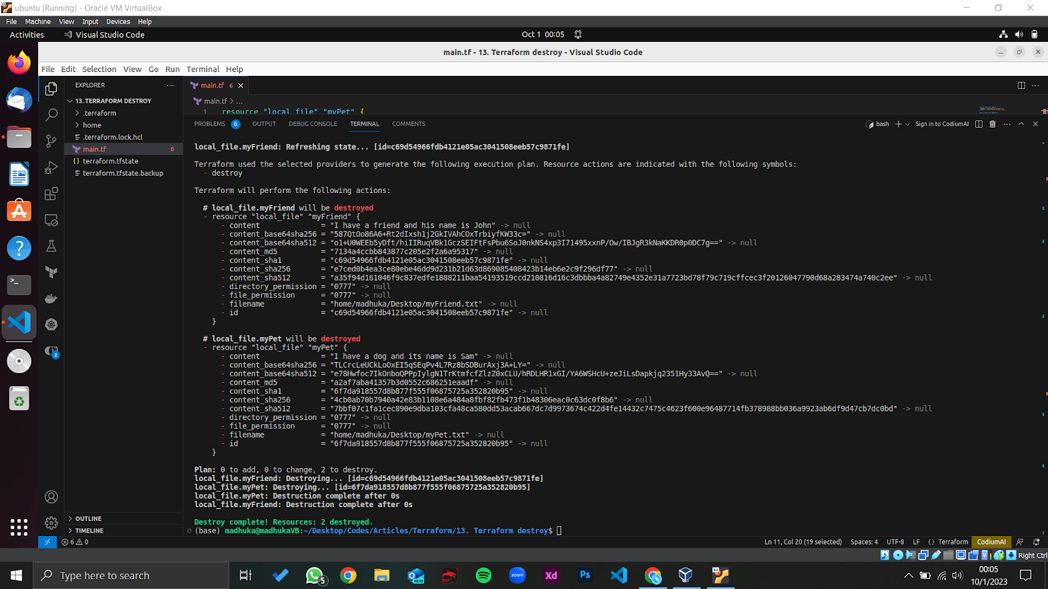Switch to the PROBLEMS tab
The image size is (1048, 589).
217,124
